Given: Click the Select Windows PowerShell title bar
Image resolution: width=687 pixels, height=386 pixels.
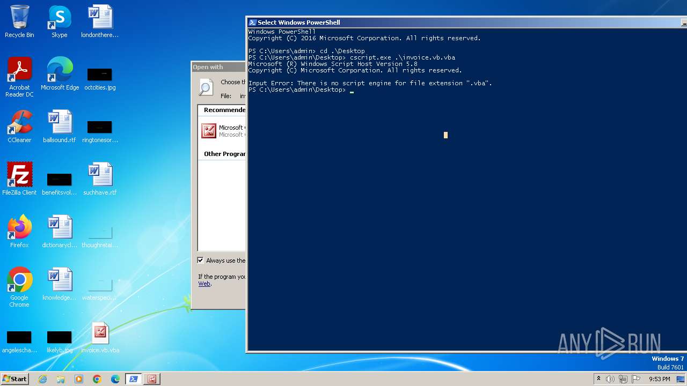Looking at the screenshot, I should [x=464, y=23].
